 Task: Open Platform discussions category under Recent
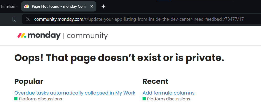169,99
